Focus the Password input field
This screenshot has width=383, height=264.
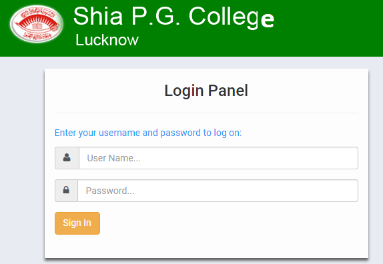click(x=218, y=191)
